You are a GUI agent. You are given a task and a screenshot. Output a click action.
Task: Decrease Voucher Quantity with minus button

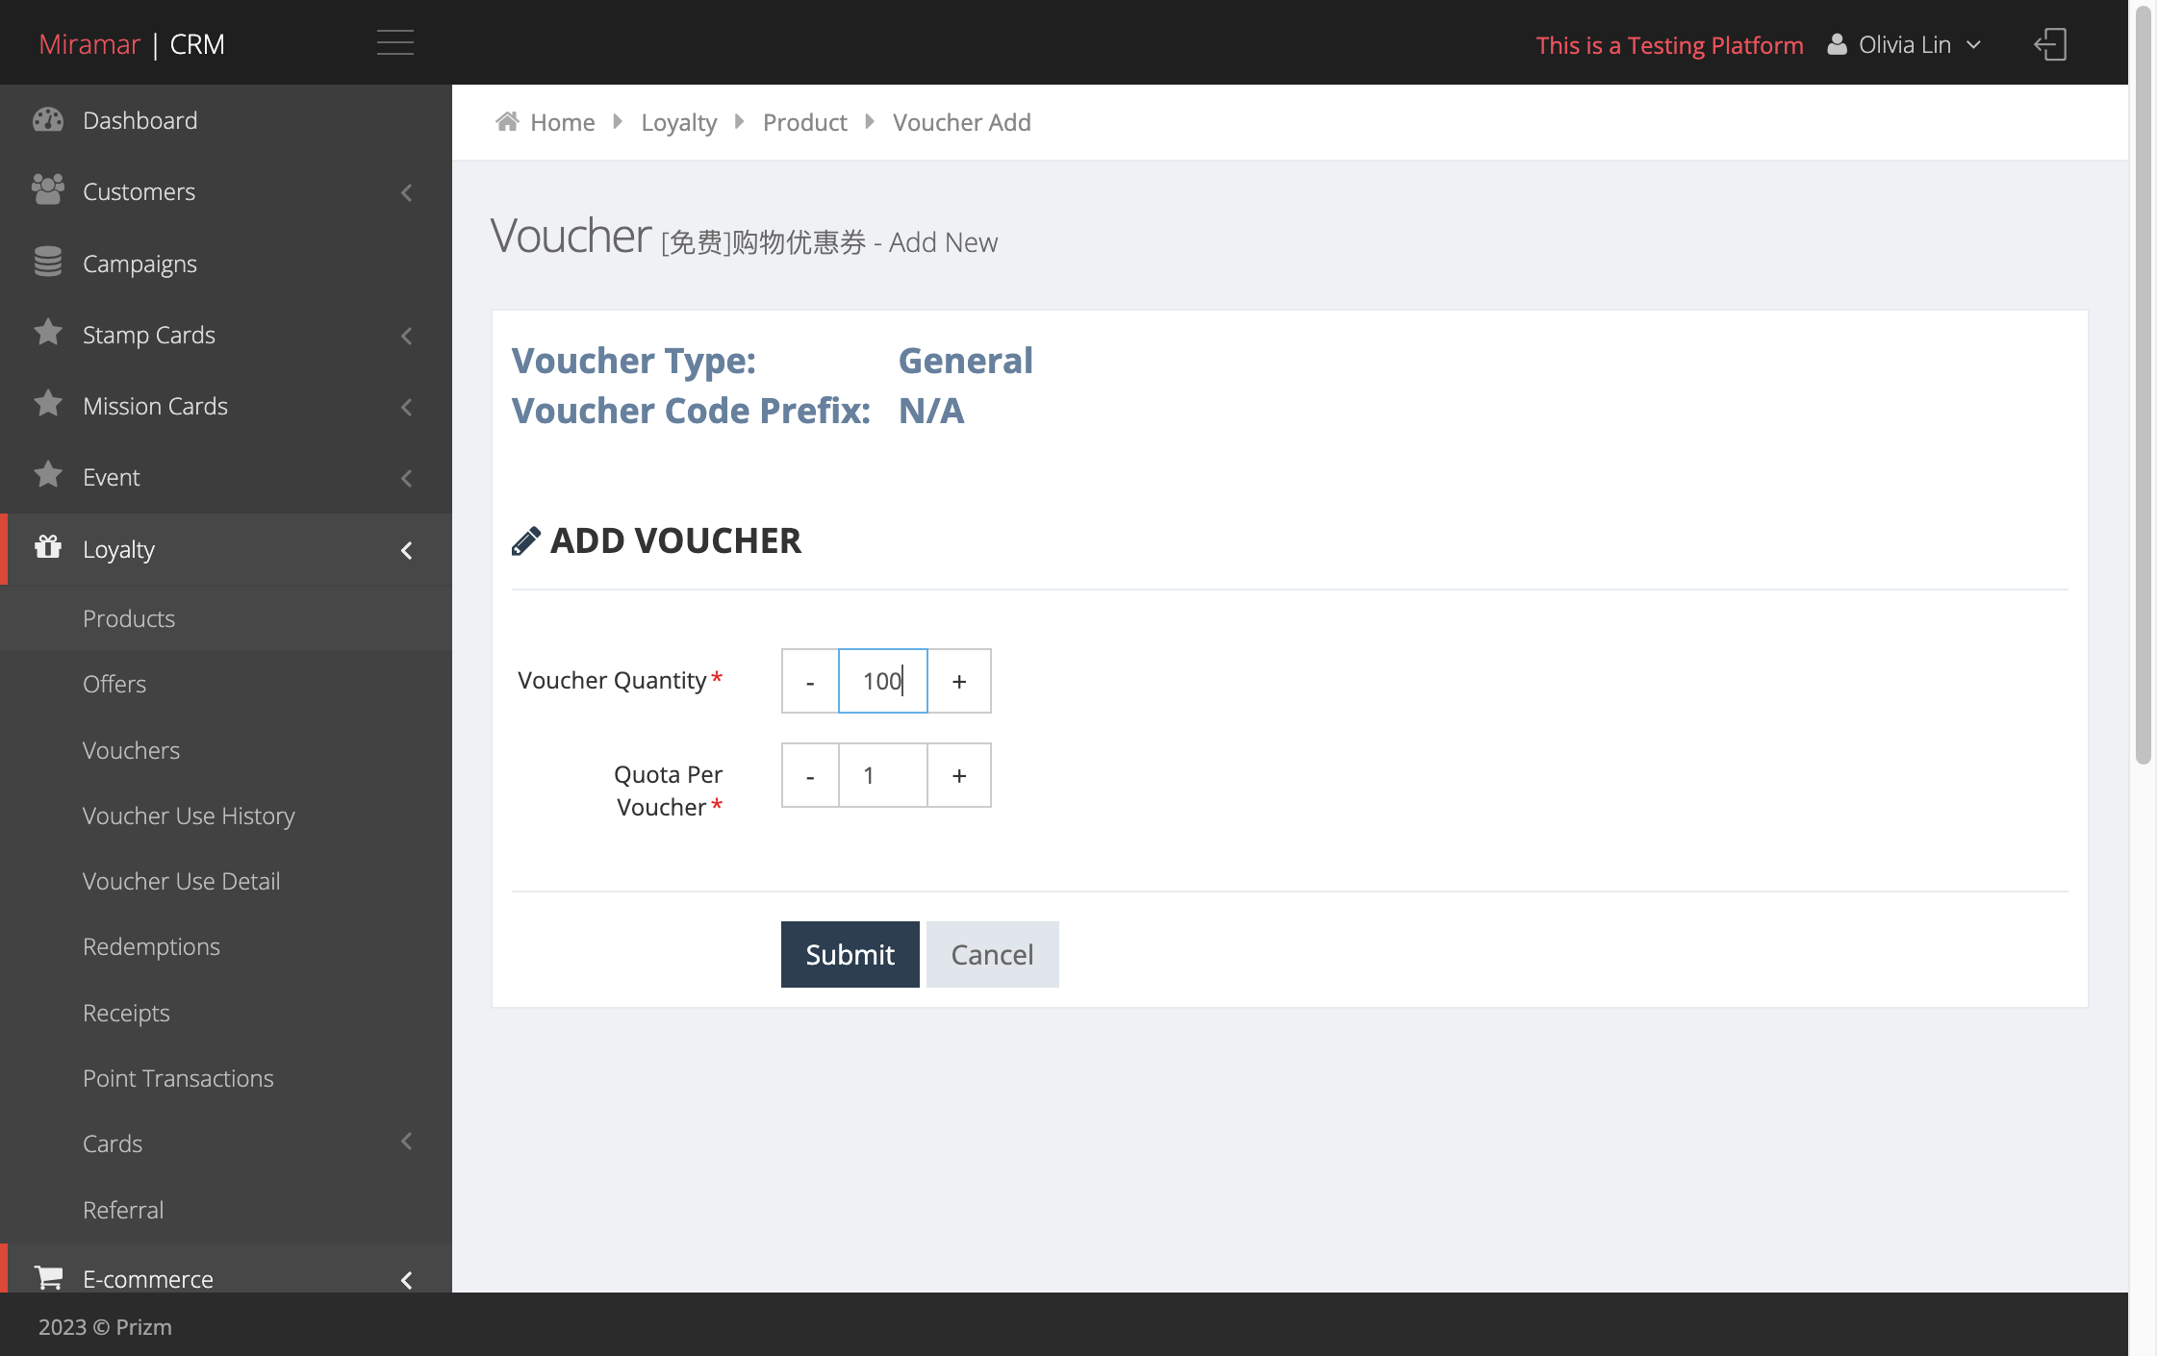point(810,681)
